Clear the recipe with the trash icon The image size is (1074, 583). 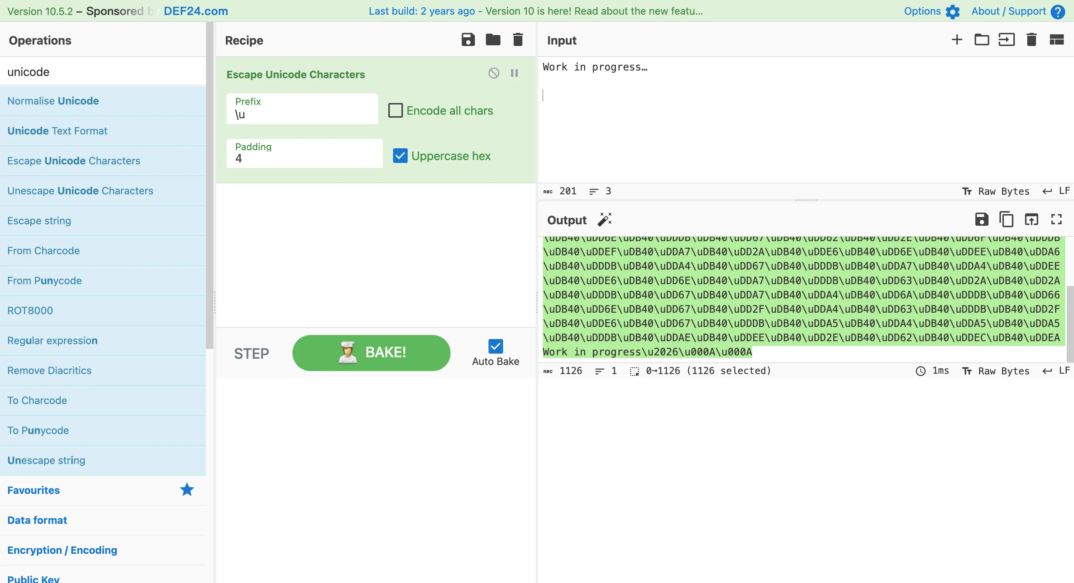click(x=517, y=40)
